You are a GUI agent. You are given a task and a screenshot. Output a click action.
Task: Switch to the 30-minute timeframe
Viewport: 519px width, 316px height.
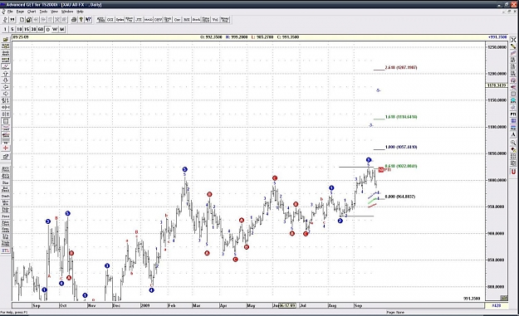[33, 29]
